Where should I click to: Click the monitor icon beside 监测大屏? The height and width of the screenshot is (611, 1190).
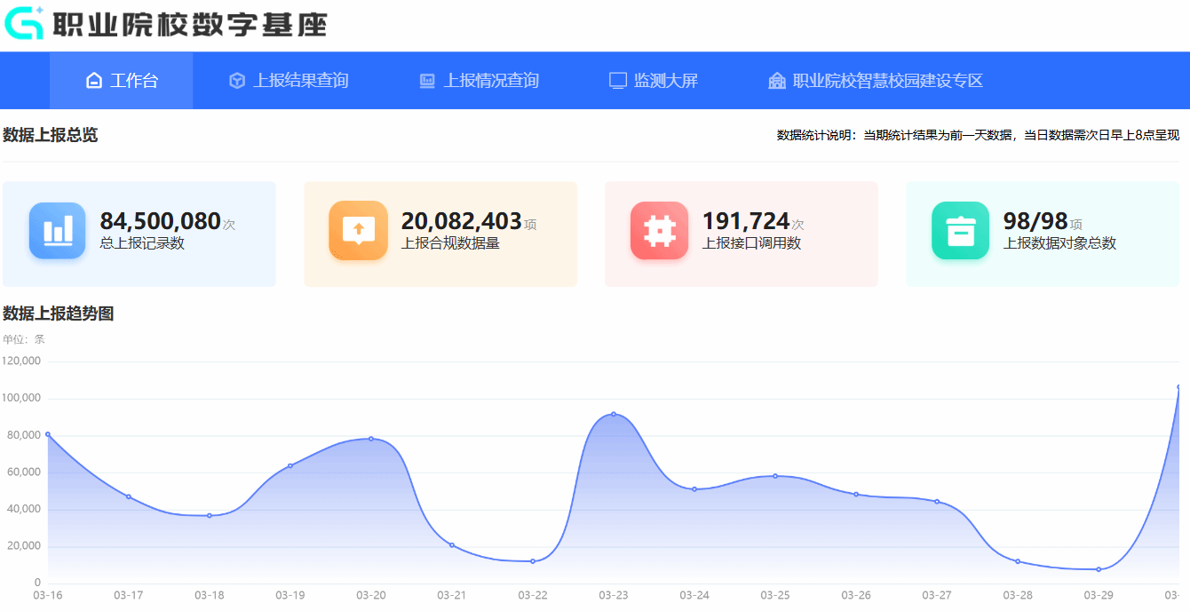click(x=618, y=81)
